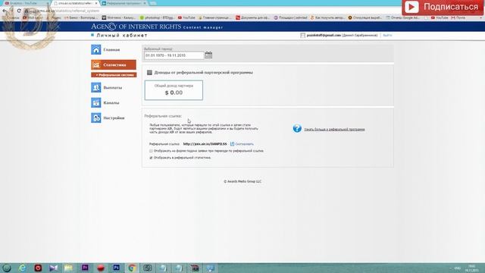The height and width of the screenshot is (273, 485).
Task: Click the blue question mark help icon
Action: coord(297,128)
